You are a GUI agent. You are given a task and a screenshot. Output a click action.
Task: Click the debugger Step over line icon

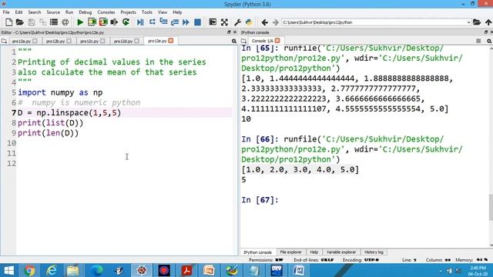coord(153,22)
